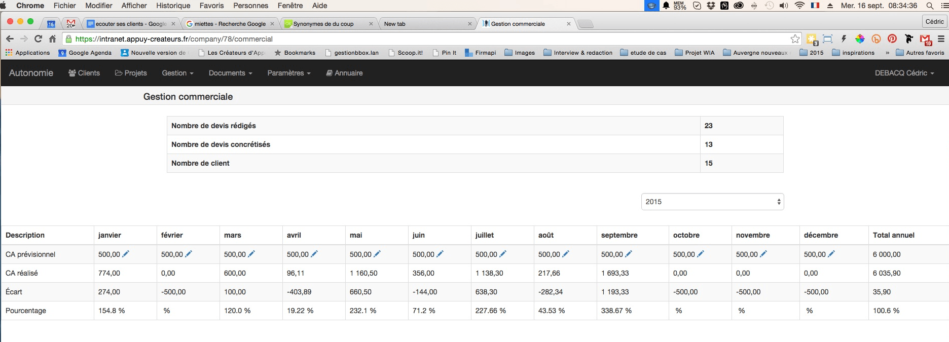Open the Google Agenda bookmark

tap(85, 53)
